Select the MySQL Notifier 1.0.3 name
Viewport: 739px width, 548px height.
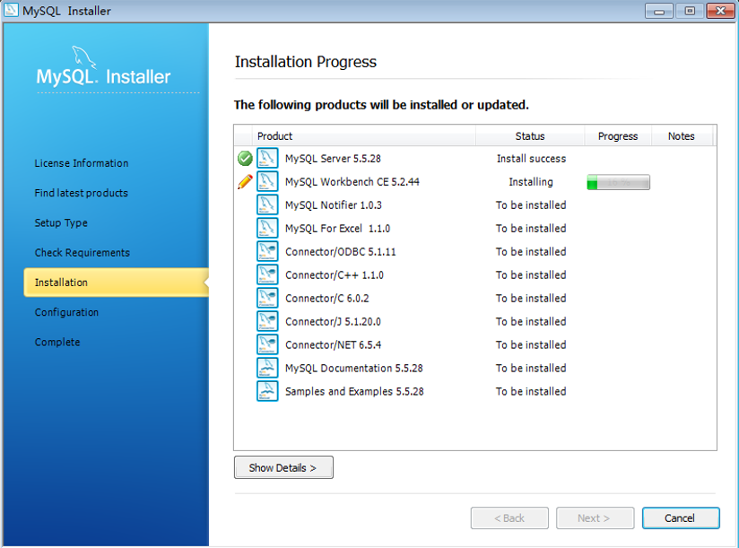(x=334, y=205)
